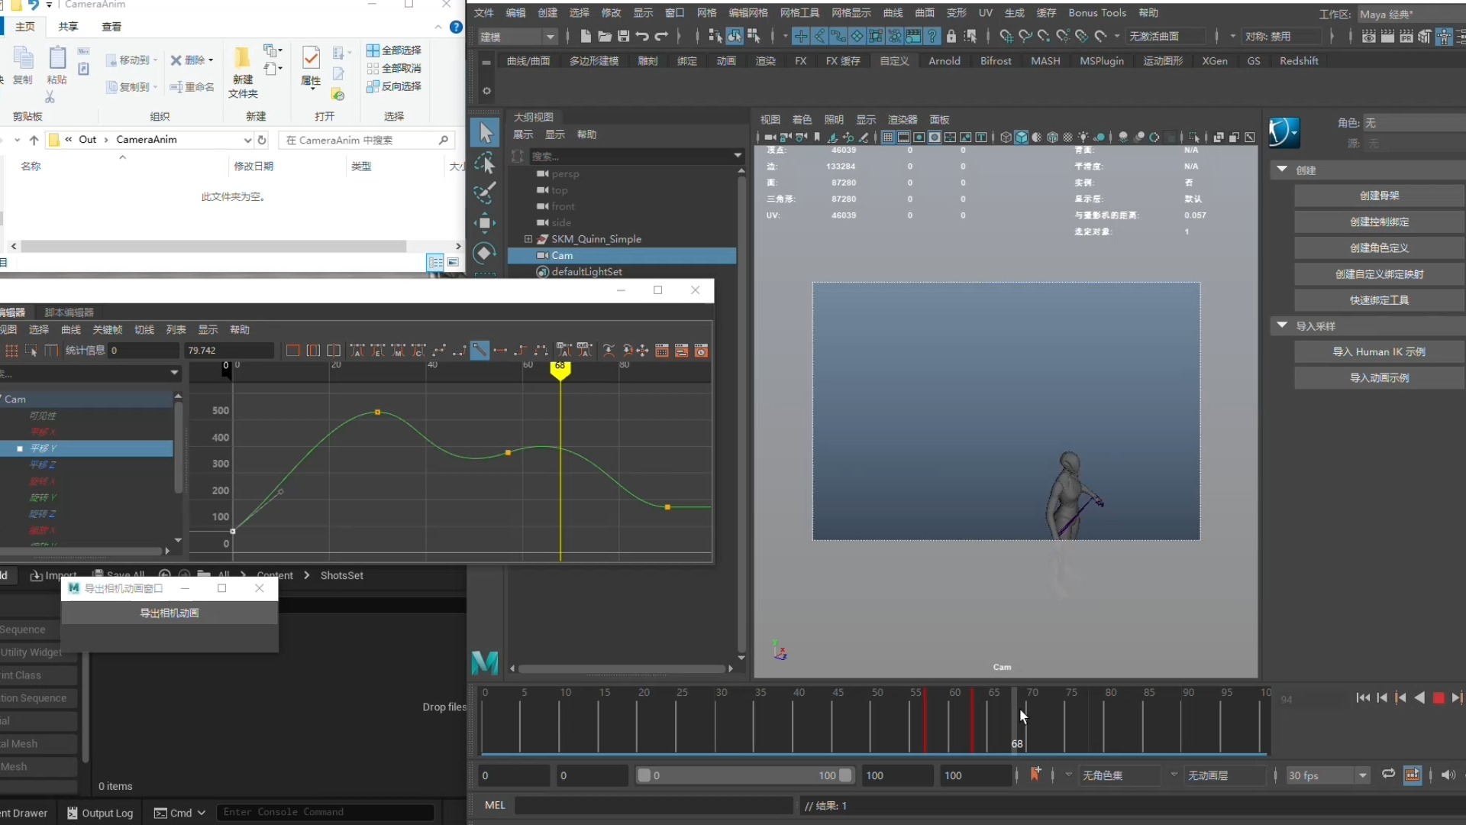Toggle loop playback mode icon
1466x825 pixels.
pyautogui.click(x=1388, y=775)
